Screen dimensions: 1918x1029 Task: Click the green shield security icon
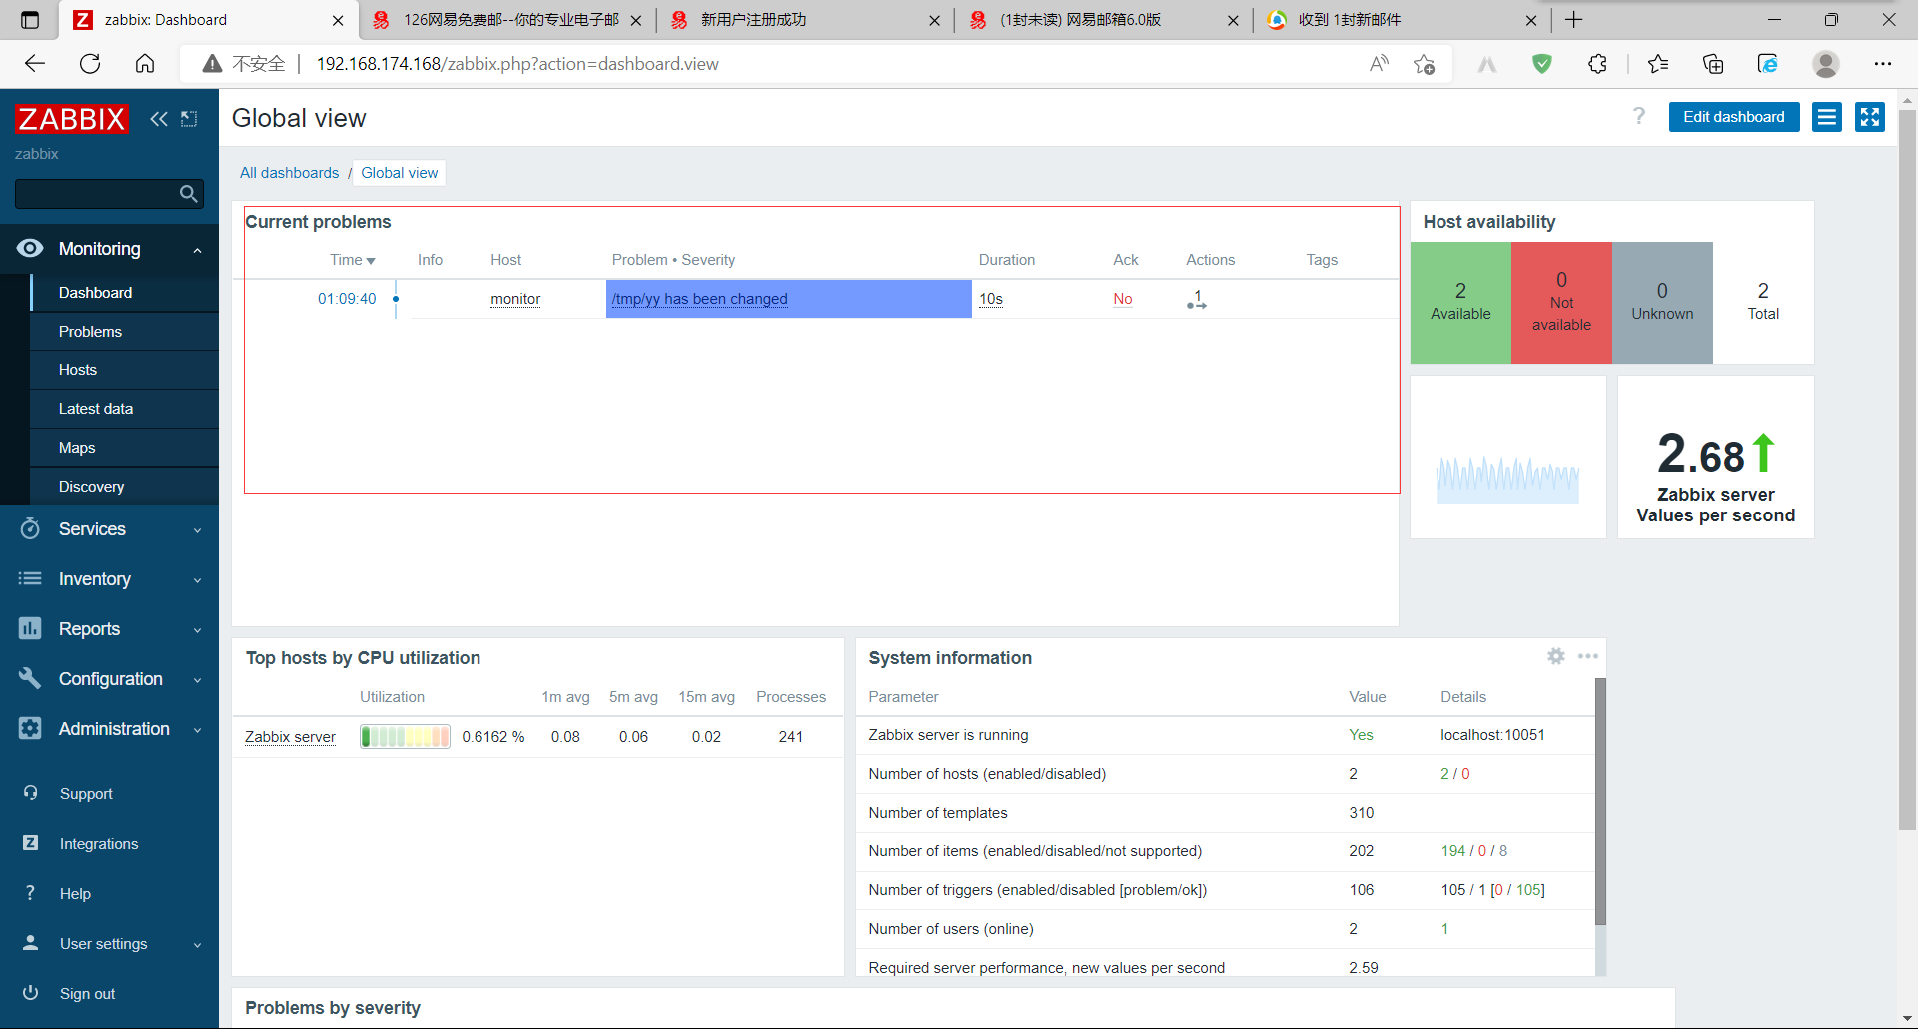point(1542,64)
